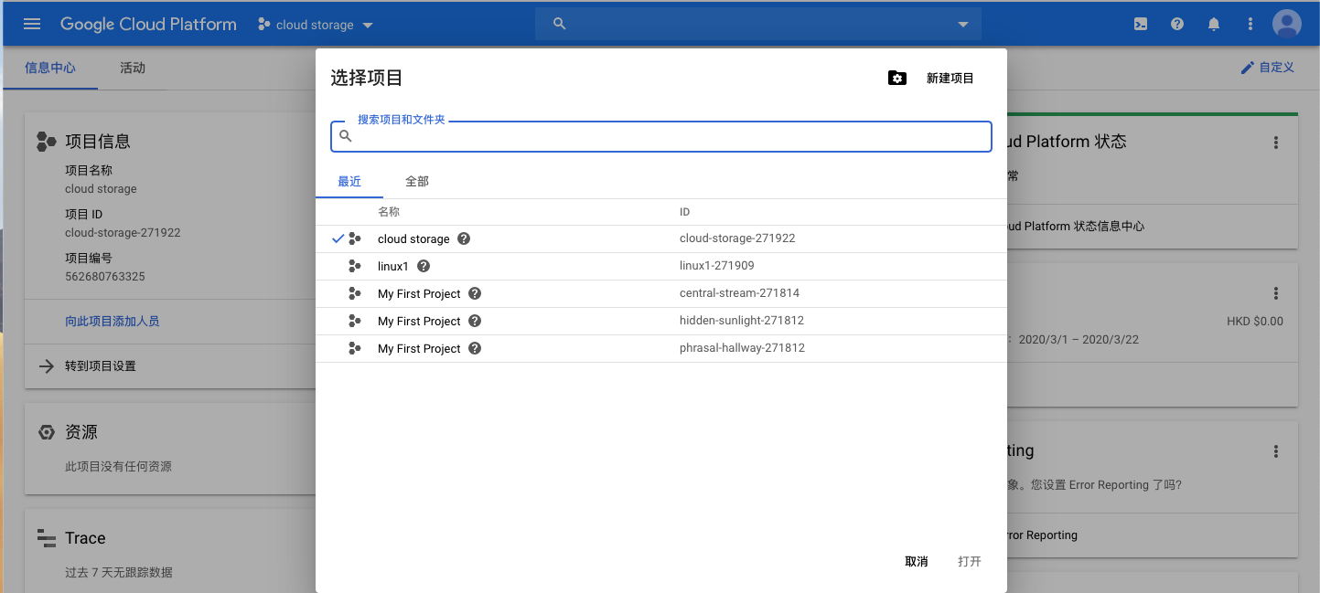1320x593 pixels.
Task: Click the magnifier icon in the top search bar
Action: point(561,24)
